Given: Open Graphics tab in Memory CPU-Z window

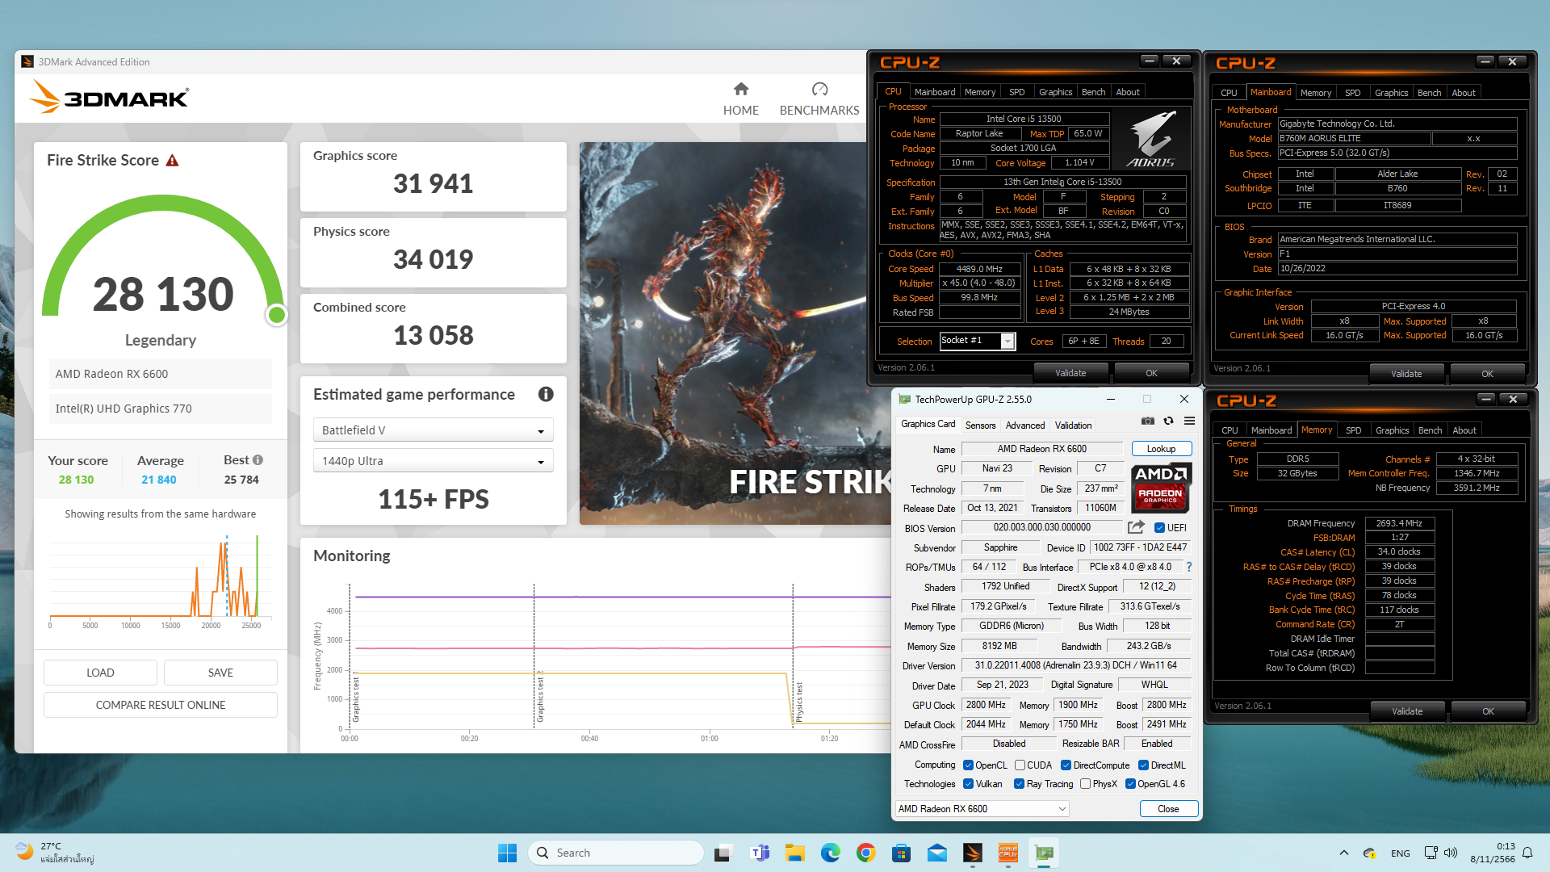Looking at the screenshot, I should click(x=1392, y=430).
